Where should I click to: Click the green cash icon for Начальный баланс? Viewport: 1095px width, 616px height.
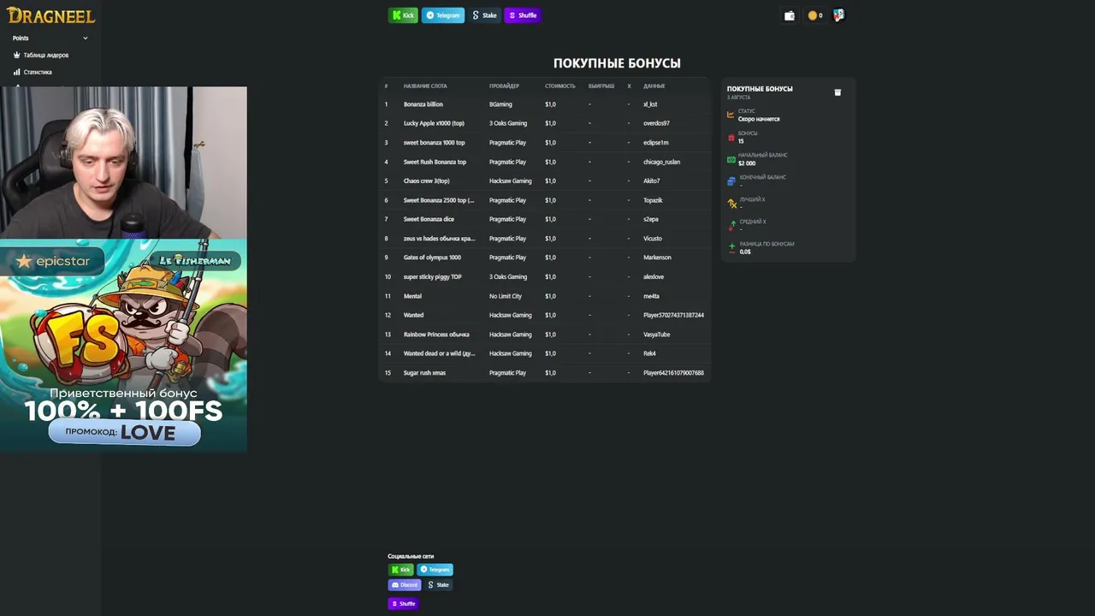(x=731, y=159)
